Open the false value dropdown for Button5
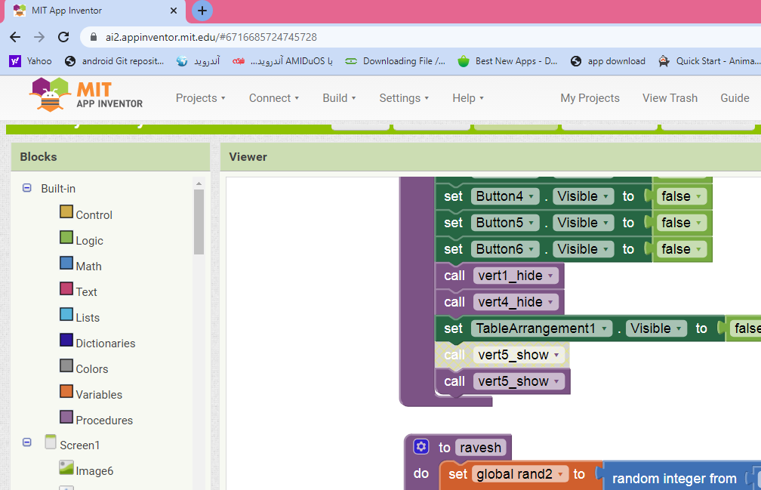This screenshot has width=761, height=490. (700, 223)
